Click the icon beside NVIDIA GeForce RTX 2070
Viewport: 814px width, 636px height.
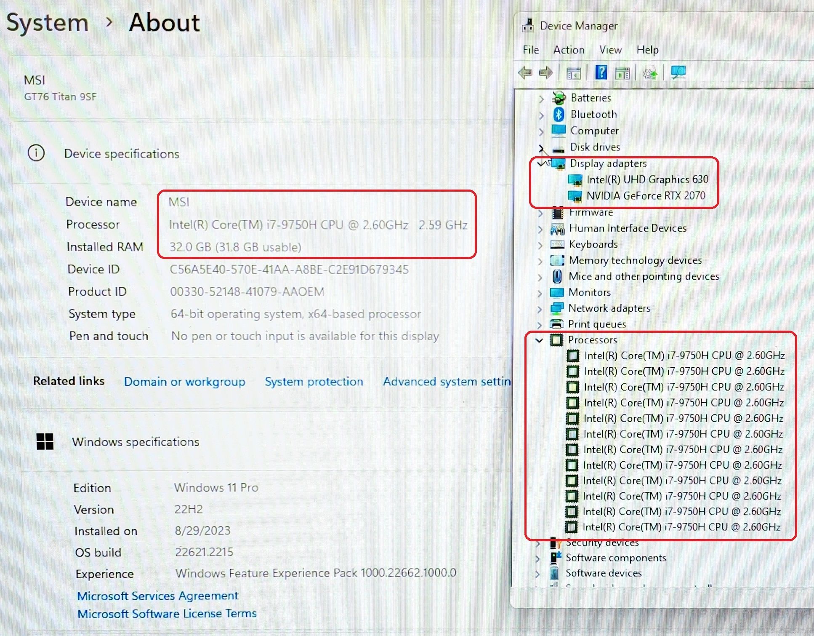(575, 196)
